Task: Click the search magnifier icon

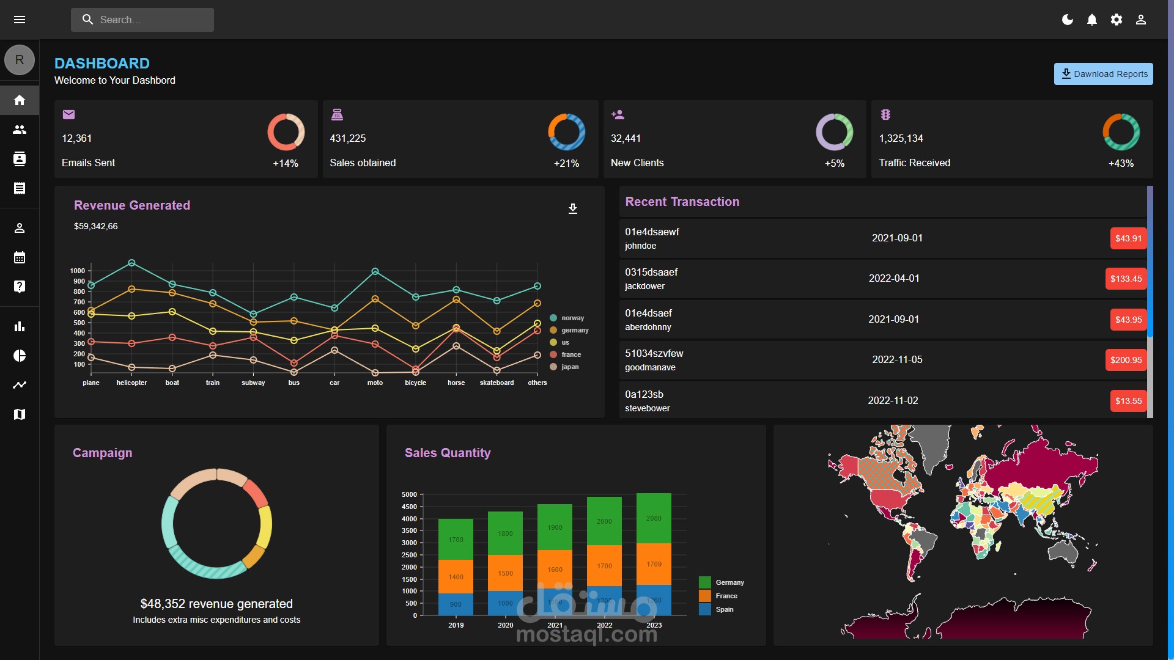Action: (87, 20)
